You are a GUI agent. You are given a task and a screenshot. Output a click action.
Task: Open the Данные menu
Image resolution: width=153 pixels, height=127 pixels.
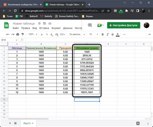tap(68, 28)
